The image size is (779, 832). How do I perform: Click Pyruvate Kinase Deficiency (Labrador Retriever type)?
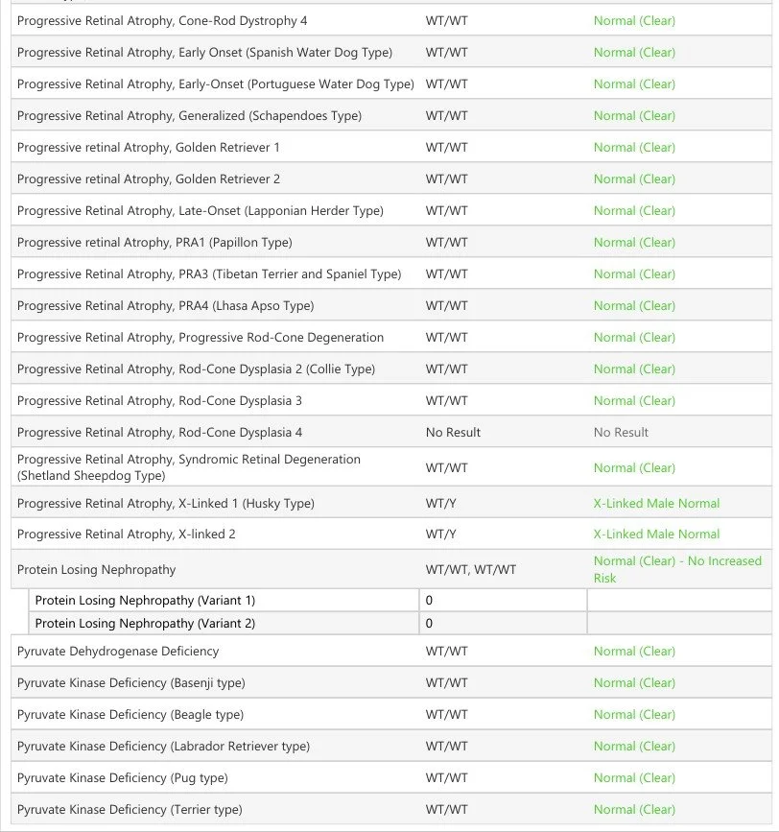[x=163, y=746]
